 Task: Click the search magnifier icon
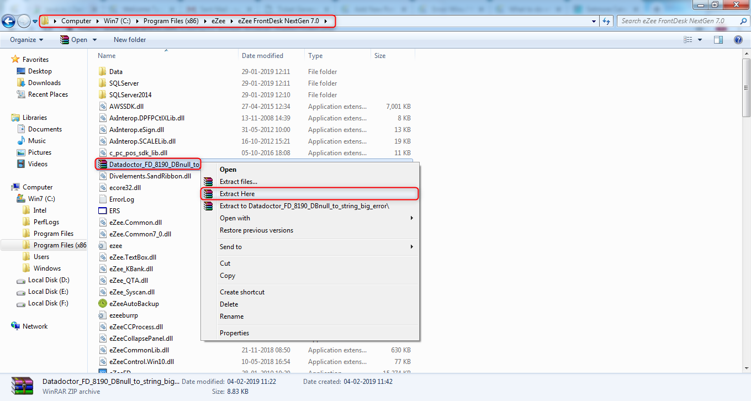coord(743,21)
